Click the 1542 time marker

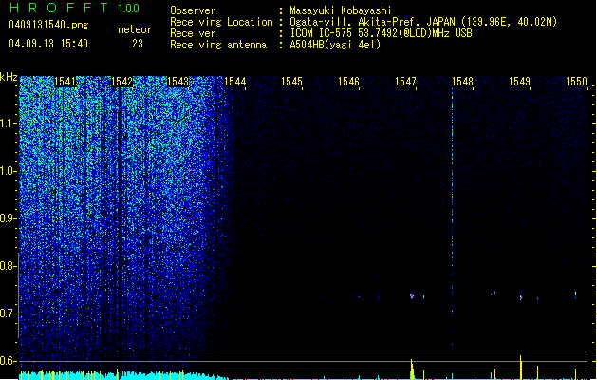(121, 82)
